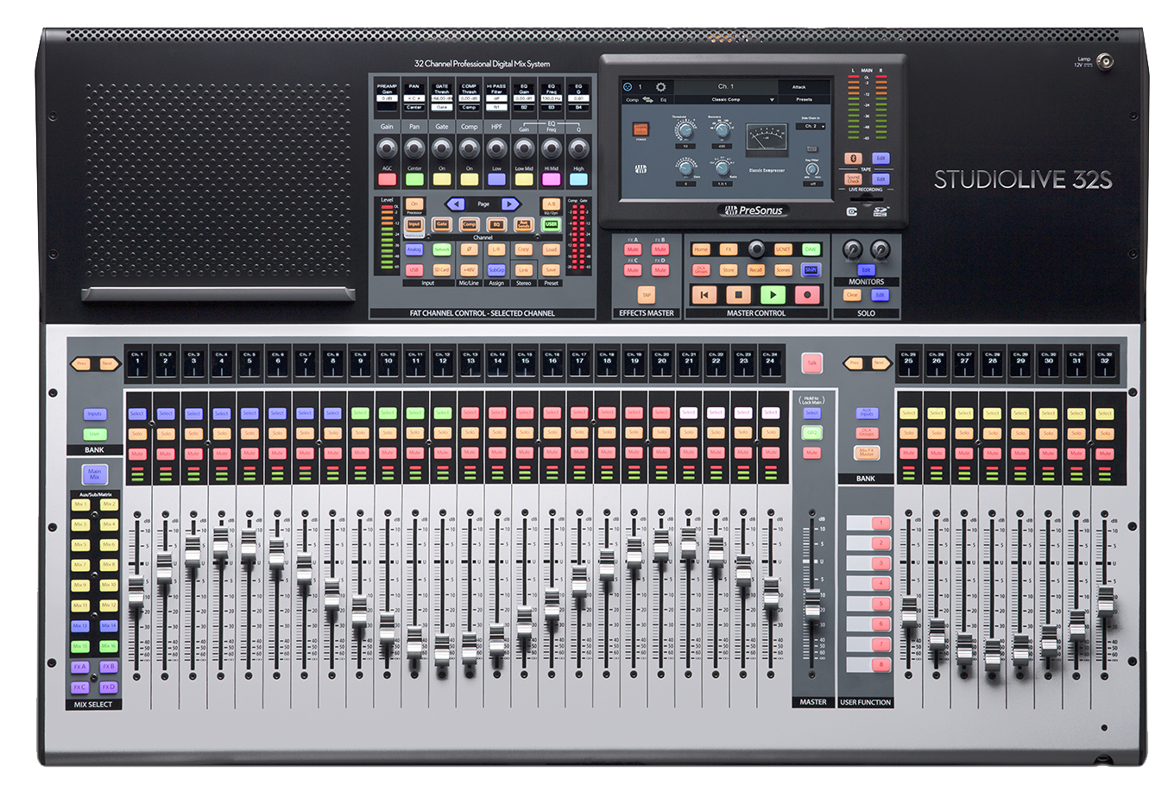This screenshot has width=1174, height=797.
Task: Mute the Master channel
Action: [x=811, y=452]
